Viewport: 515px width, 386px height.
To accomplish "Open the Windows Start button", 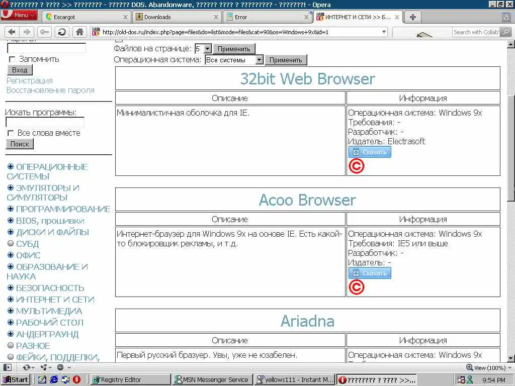I will tap(16, 379).
